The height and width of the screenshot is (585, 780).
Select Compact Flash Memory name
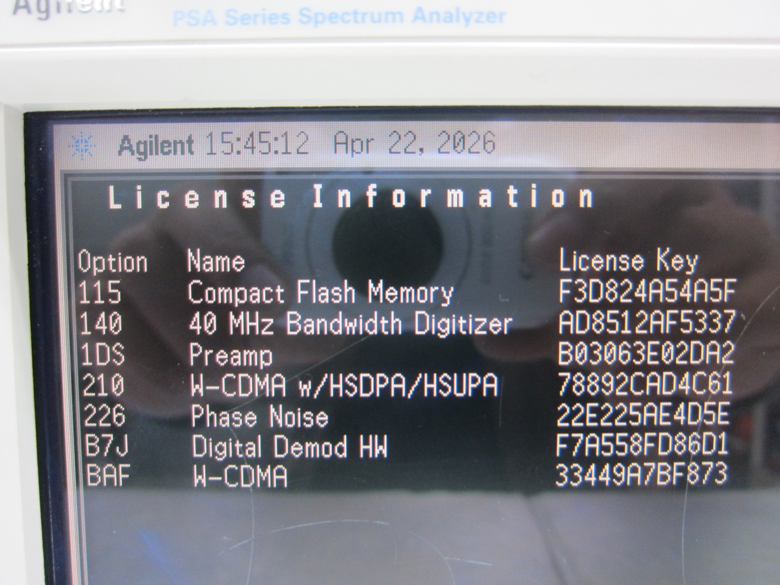[321, 293]
